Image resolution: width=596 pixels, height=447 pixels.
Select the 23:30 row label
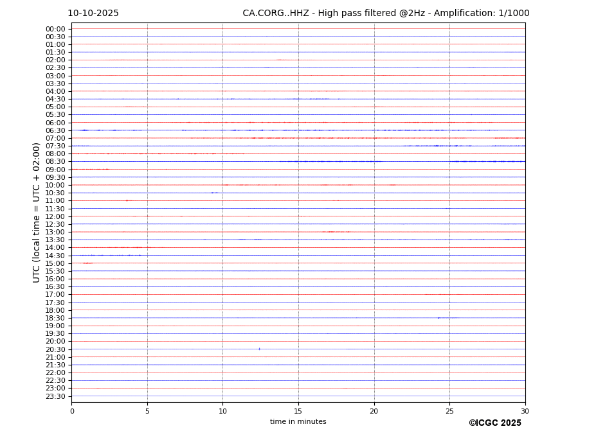(x=55, y=396)
